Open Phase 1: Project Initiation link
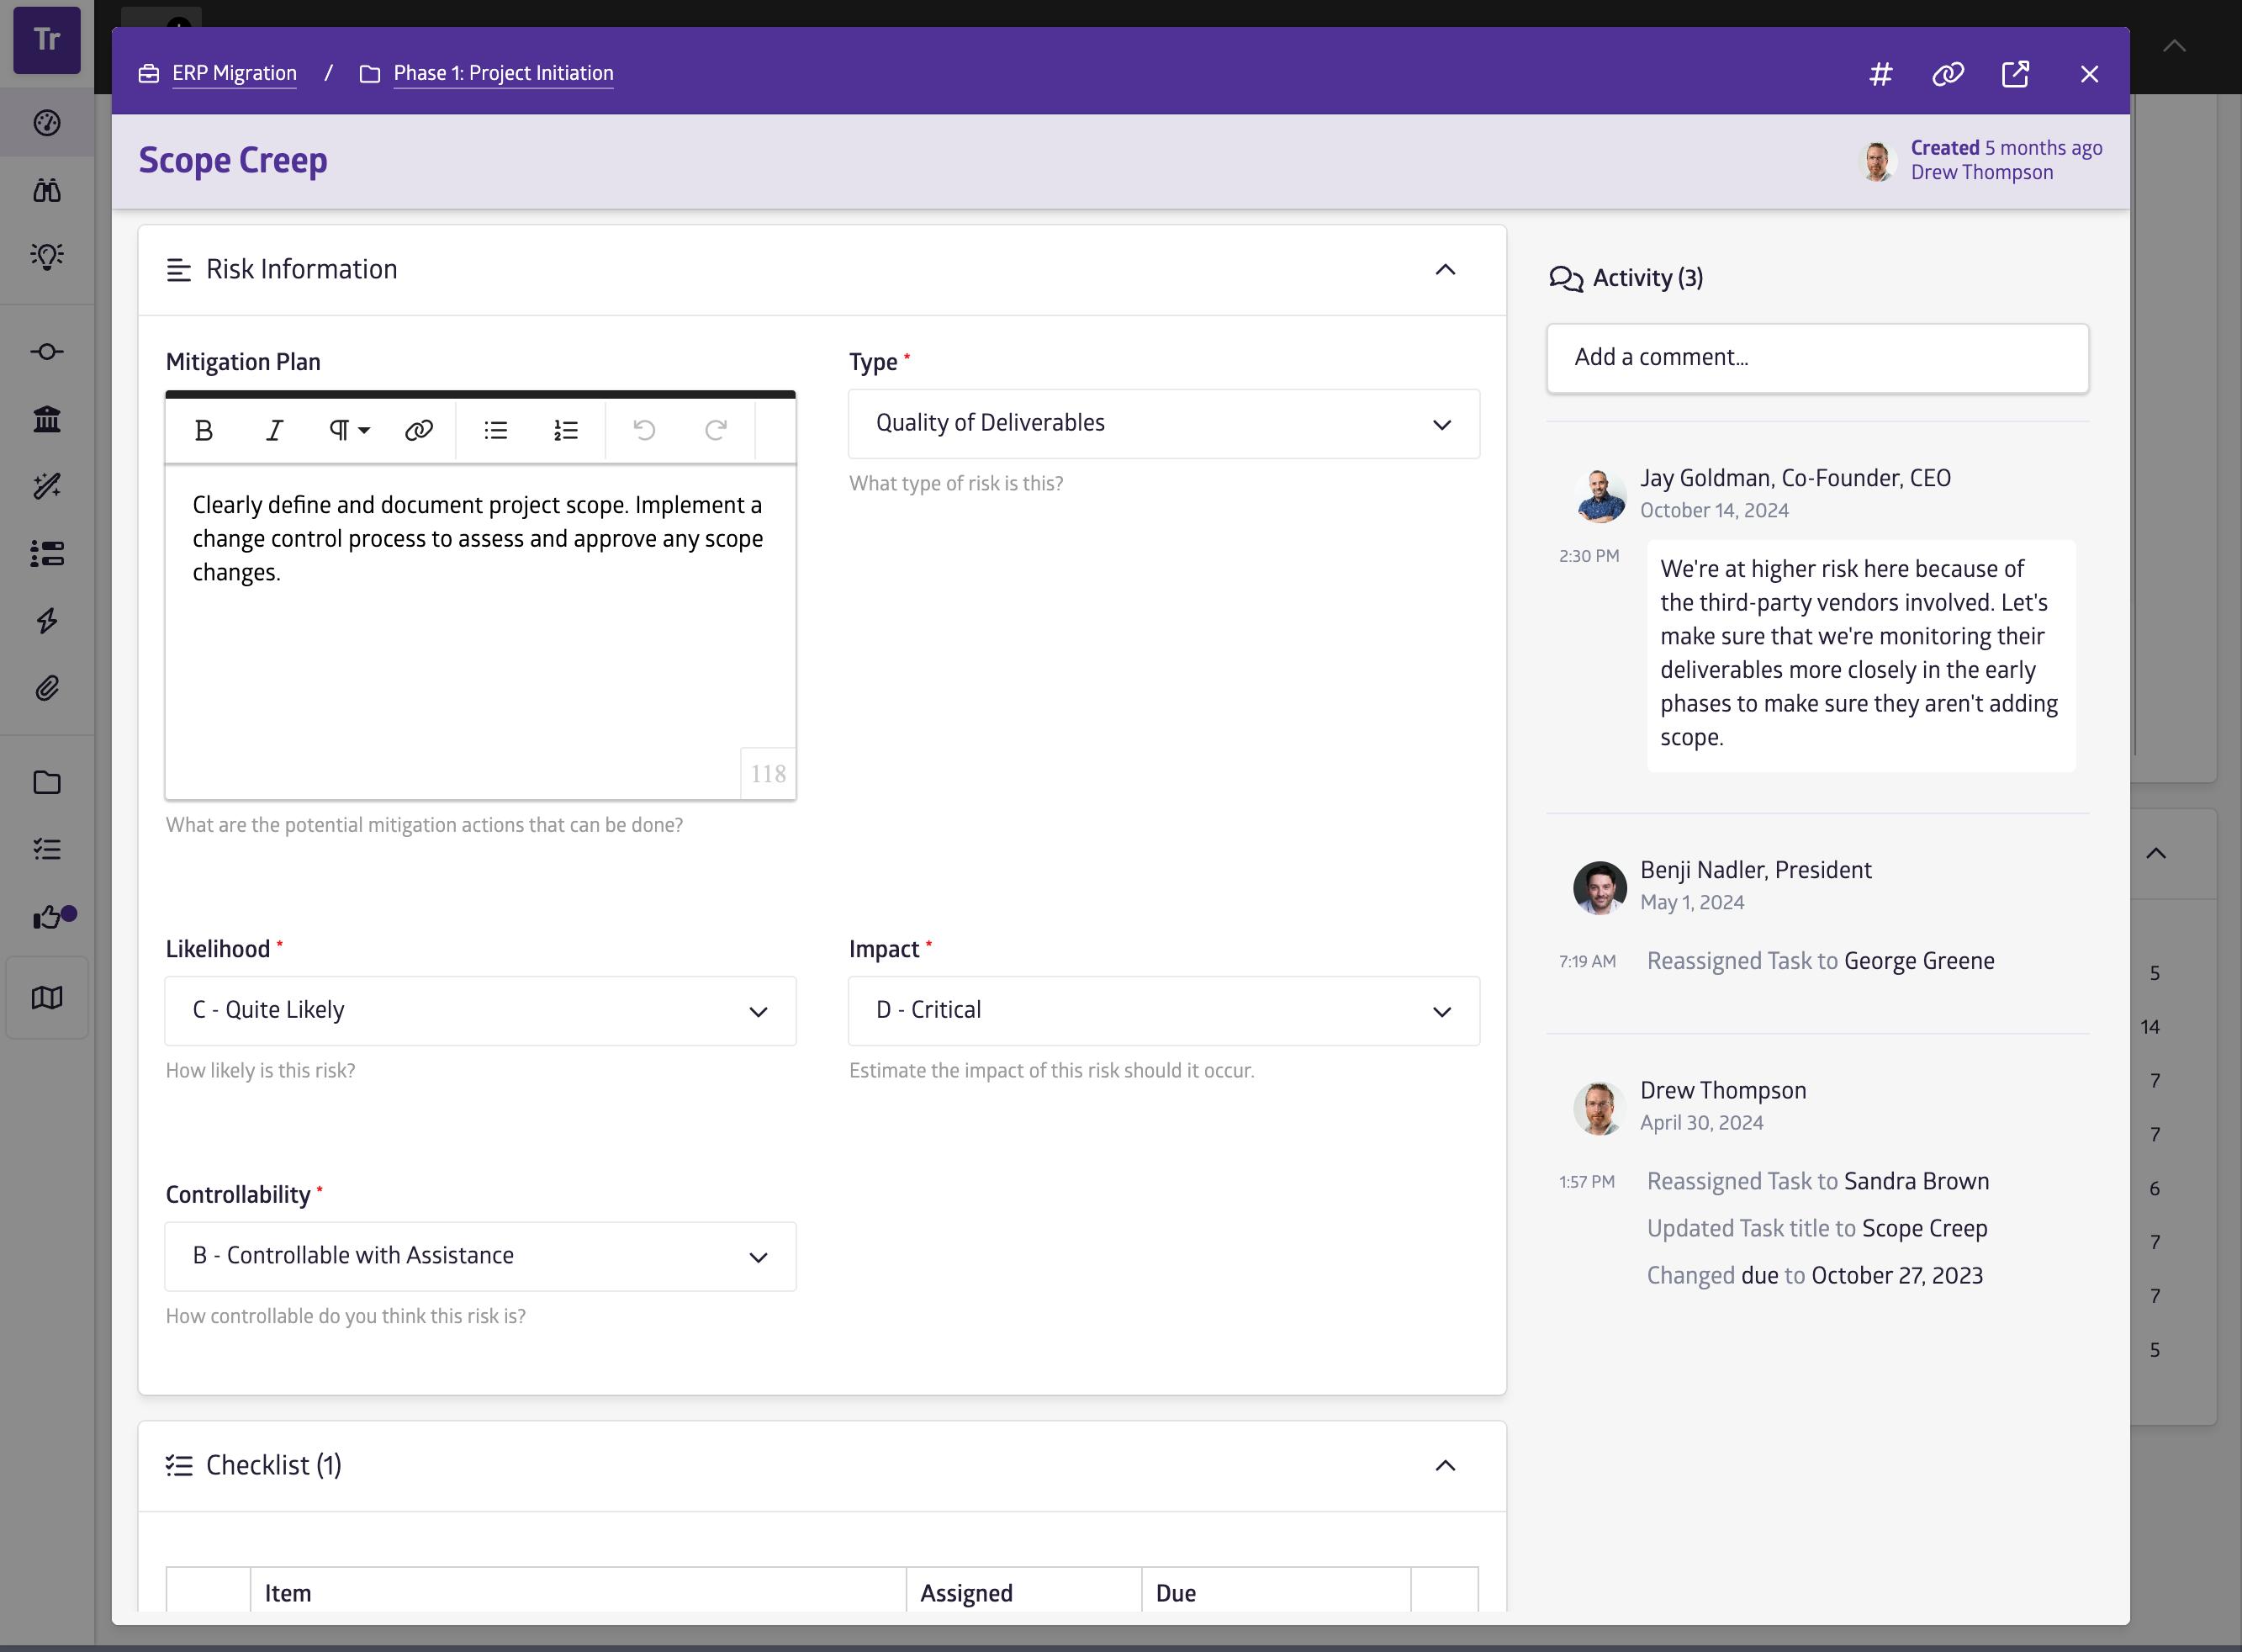The image size is (2242, 1652). pyautogui.click(x=503, y=74)
